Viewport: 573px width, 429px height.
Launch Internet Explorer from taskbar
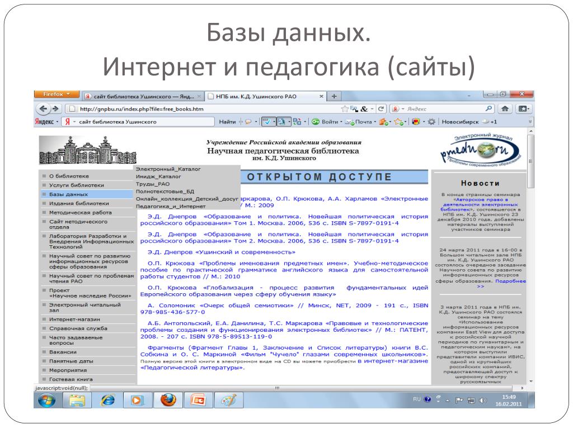[108, 401]
